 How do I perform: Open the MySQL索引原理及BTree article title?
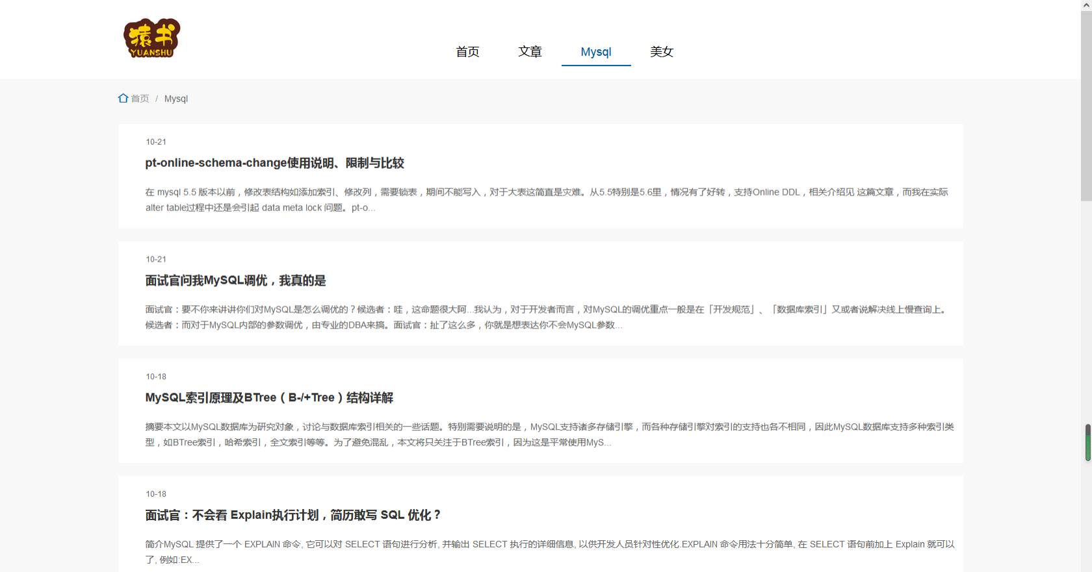pyautogui.click(x=269, y=397)
